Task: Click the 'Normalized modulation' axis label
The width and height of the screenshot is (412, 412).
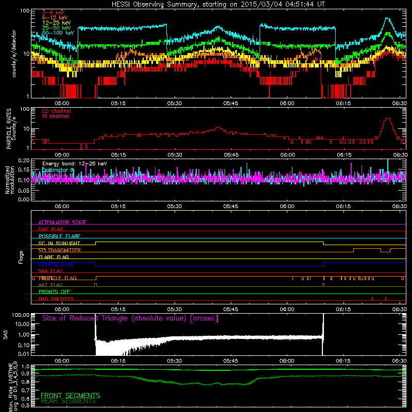Action: point(10,180)
